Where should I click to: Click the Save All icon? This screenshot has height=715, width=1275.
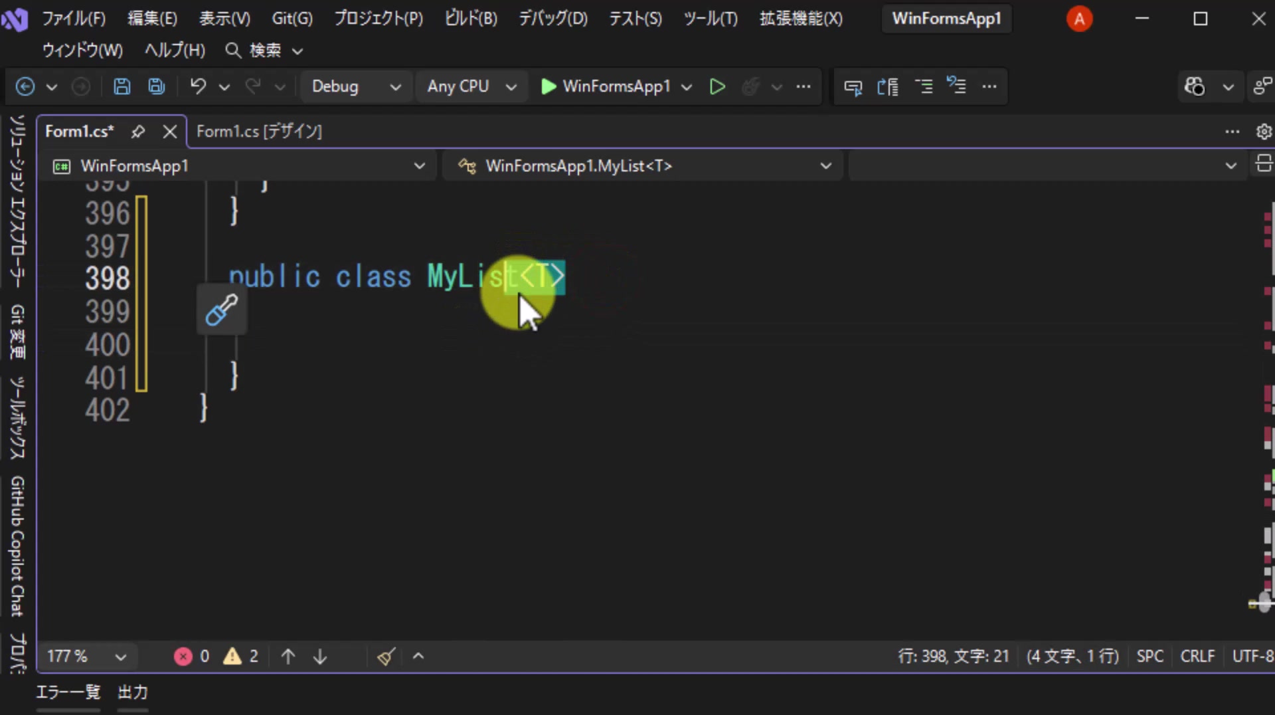[157, 86]
